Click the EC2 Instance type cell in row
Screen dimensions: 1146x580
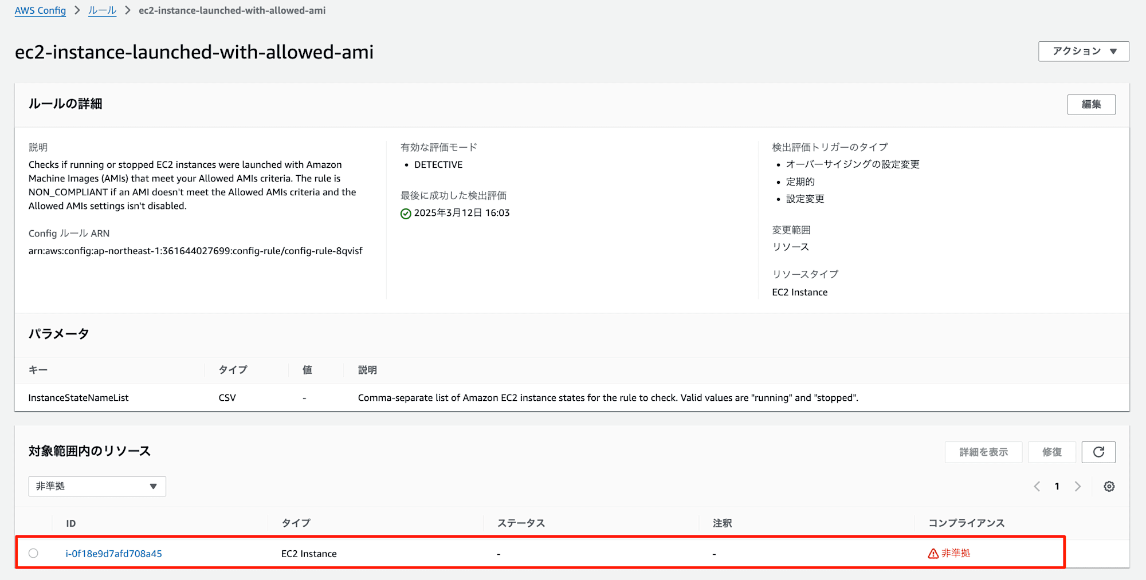pyautogui.click(x=309, y=554)
